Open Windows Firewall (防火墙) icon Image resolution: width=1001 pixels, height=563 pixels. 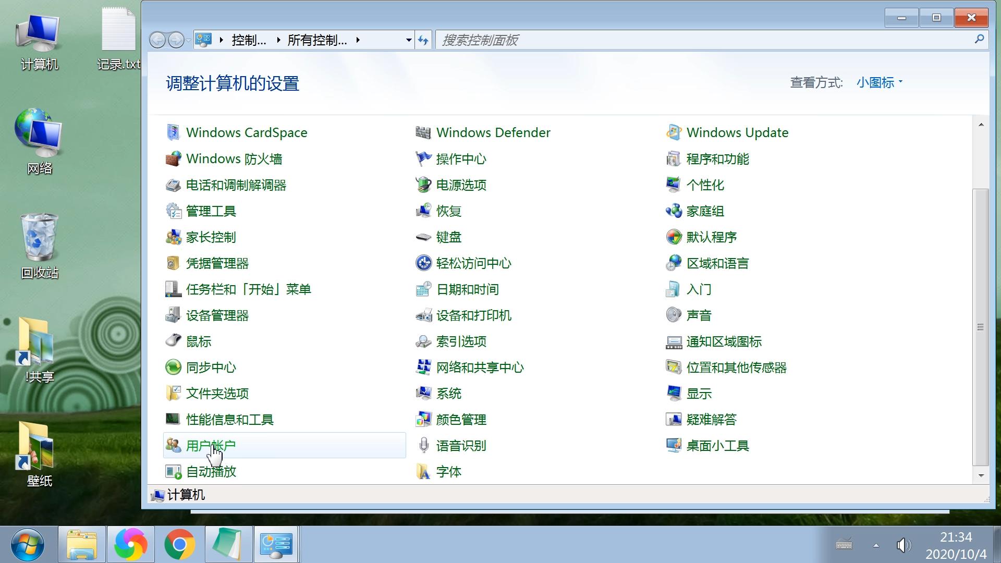(x=173, y=158)
